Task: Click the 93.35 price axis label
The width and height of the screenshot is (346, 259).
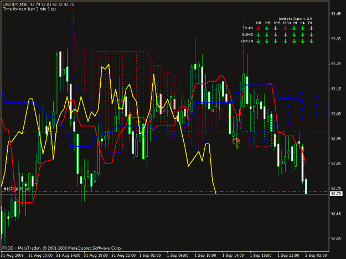Action: (336, 39)
